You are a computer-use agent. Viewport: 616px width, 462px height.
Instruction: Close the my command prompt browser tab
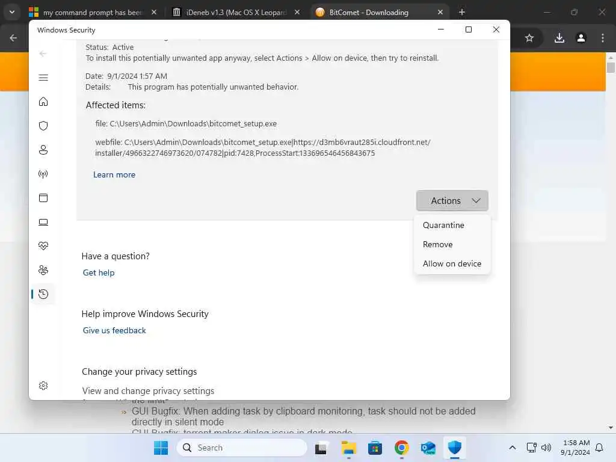(154, 13)
